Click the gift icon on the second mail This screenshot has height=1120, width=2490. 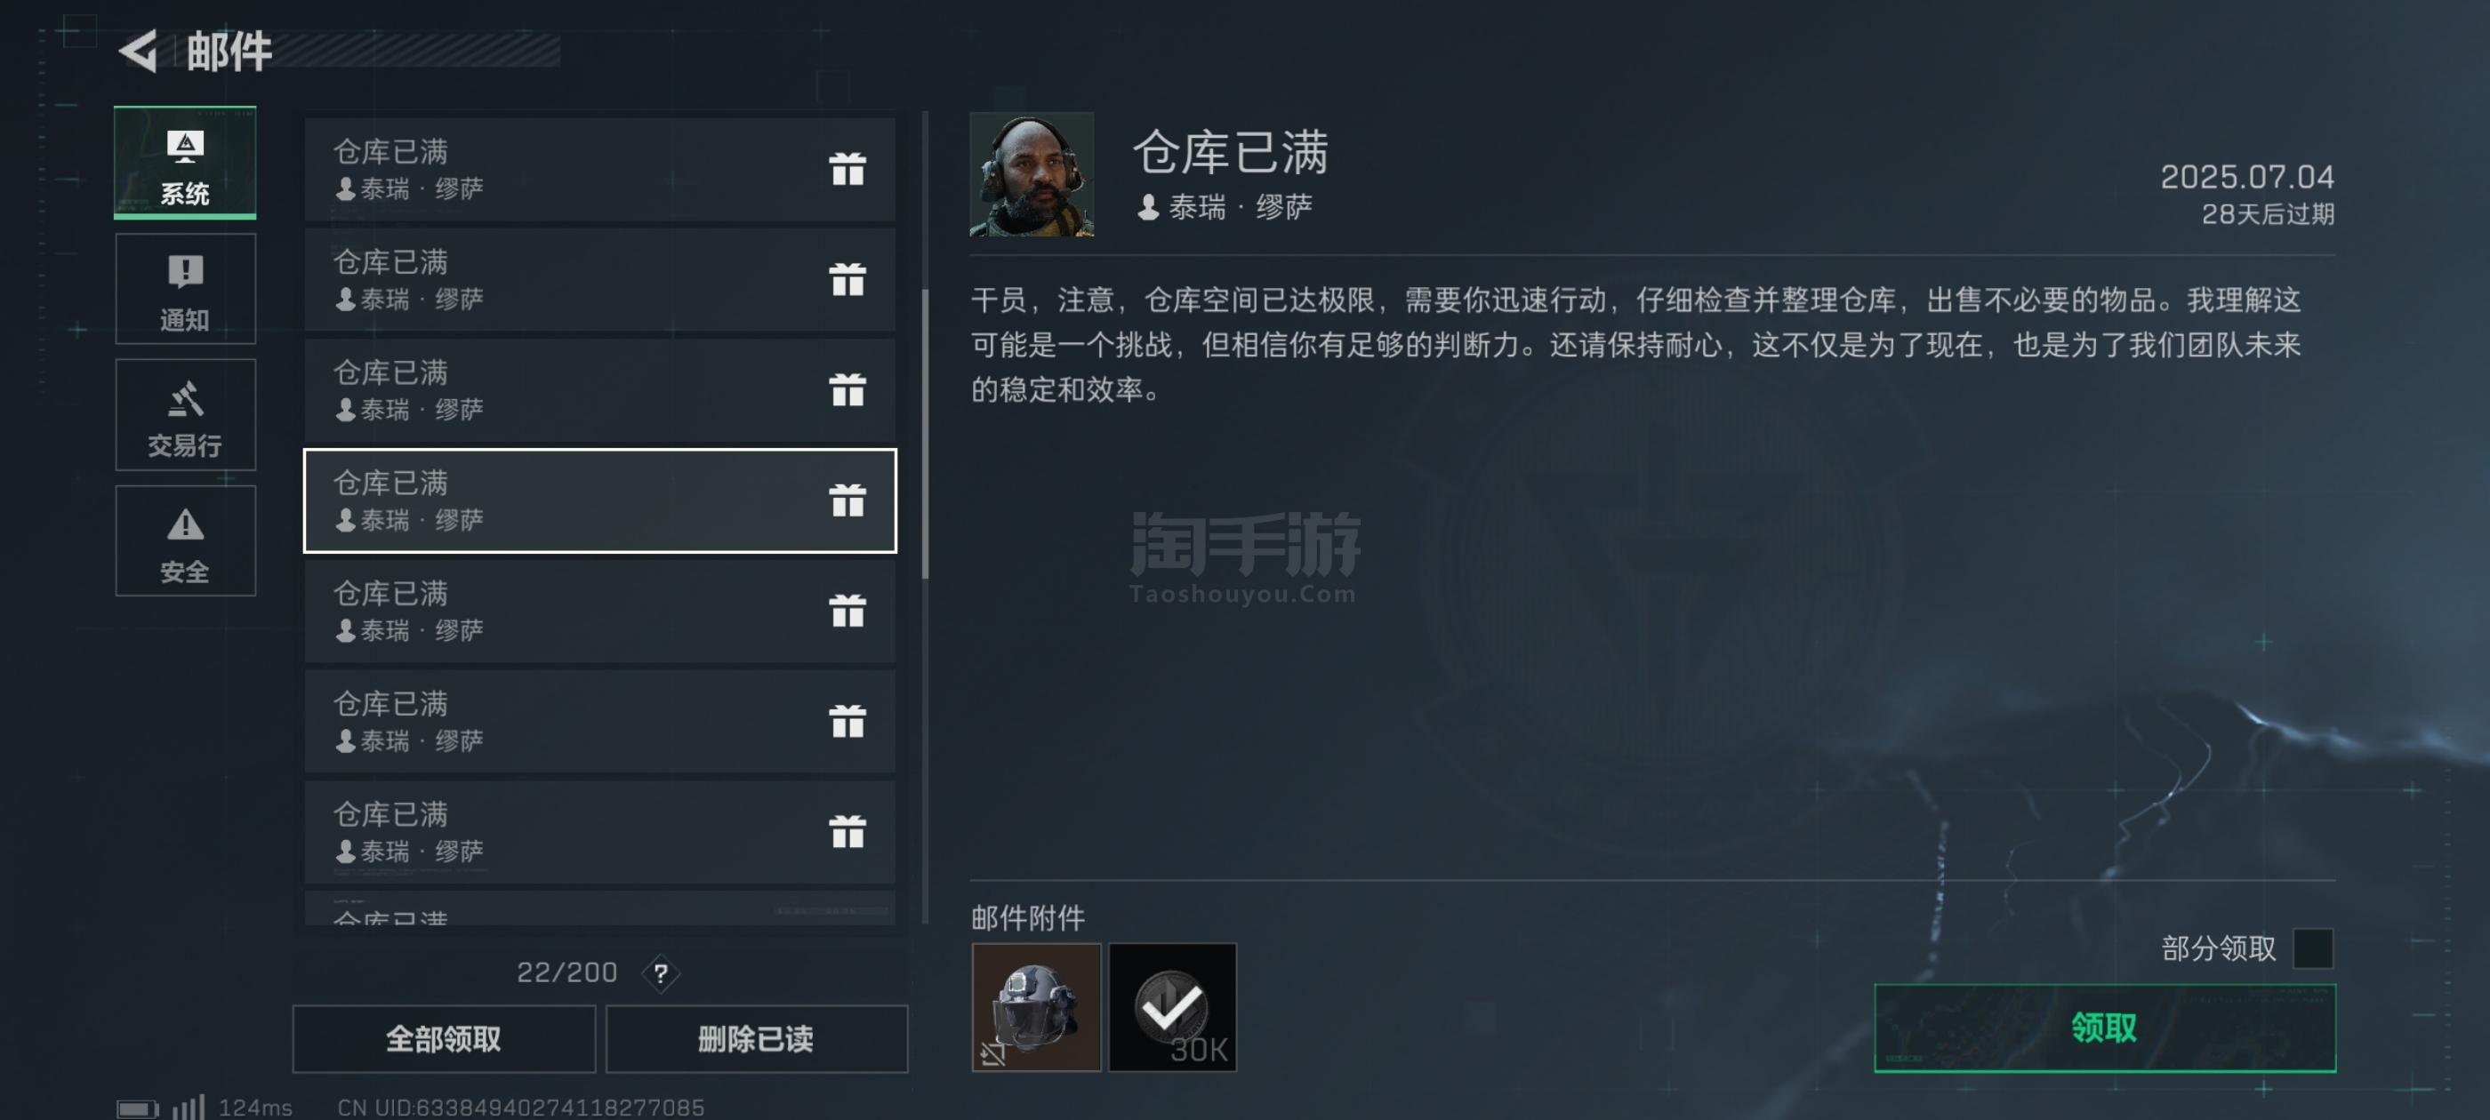[x=847, y=279]
